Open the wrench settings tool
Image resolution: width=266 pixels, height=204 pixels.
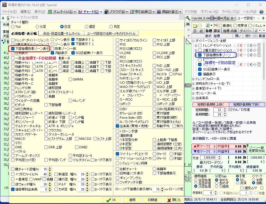[188, 18]
